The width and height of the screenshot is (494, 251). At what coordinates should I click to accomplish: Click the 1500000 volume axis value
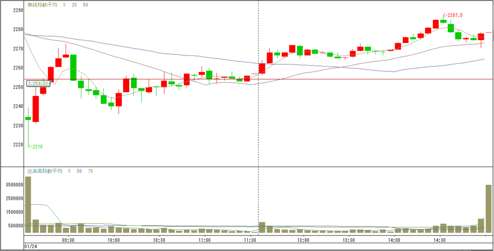pyautogui.click(x=15, y=212)
